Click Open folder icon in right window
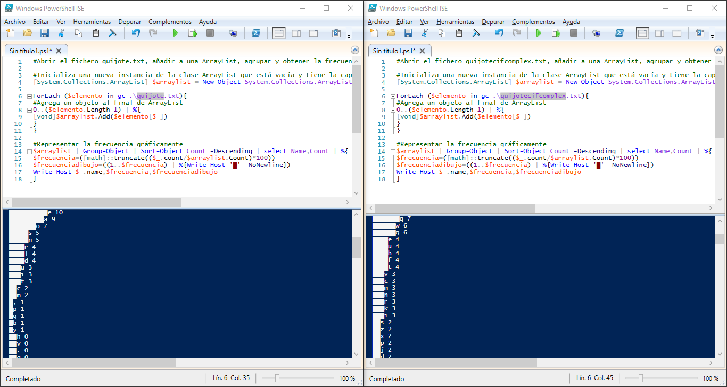Image resolution: width=727 pixels, height=387 pixels. (x=391, y=33)
